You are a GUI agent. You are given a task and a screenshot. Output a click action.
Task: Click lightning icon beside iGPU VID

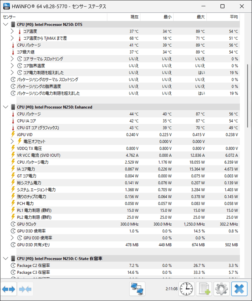pos(13,134)
